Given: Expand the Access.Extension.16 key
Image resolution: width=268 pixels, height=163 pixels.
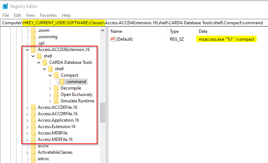Looking at the screenshot, I should coord(27,127).
